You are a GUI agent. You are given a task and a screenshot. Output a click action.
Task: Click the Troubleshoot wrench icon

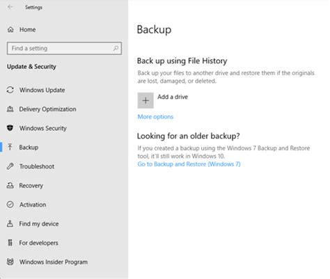10,166
